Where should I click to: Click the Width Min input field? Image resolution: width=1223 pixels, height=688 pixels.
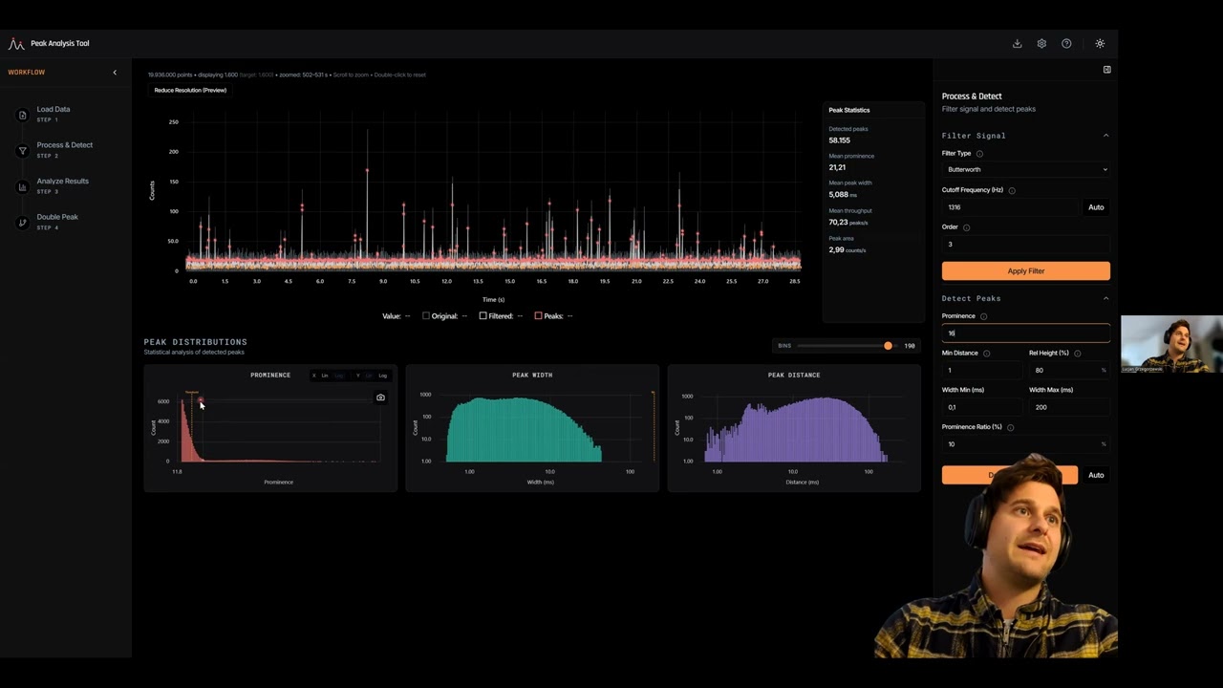click(x=982, y=407)
